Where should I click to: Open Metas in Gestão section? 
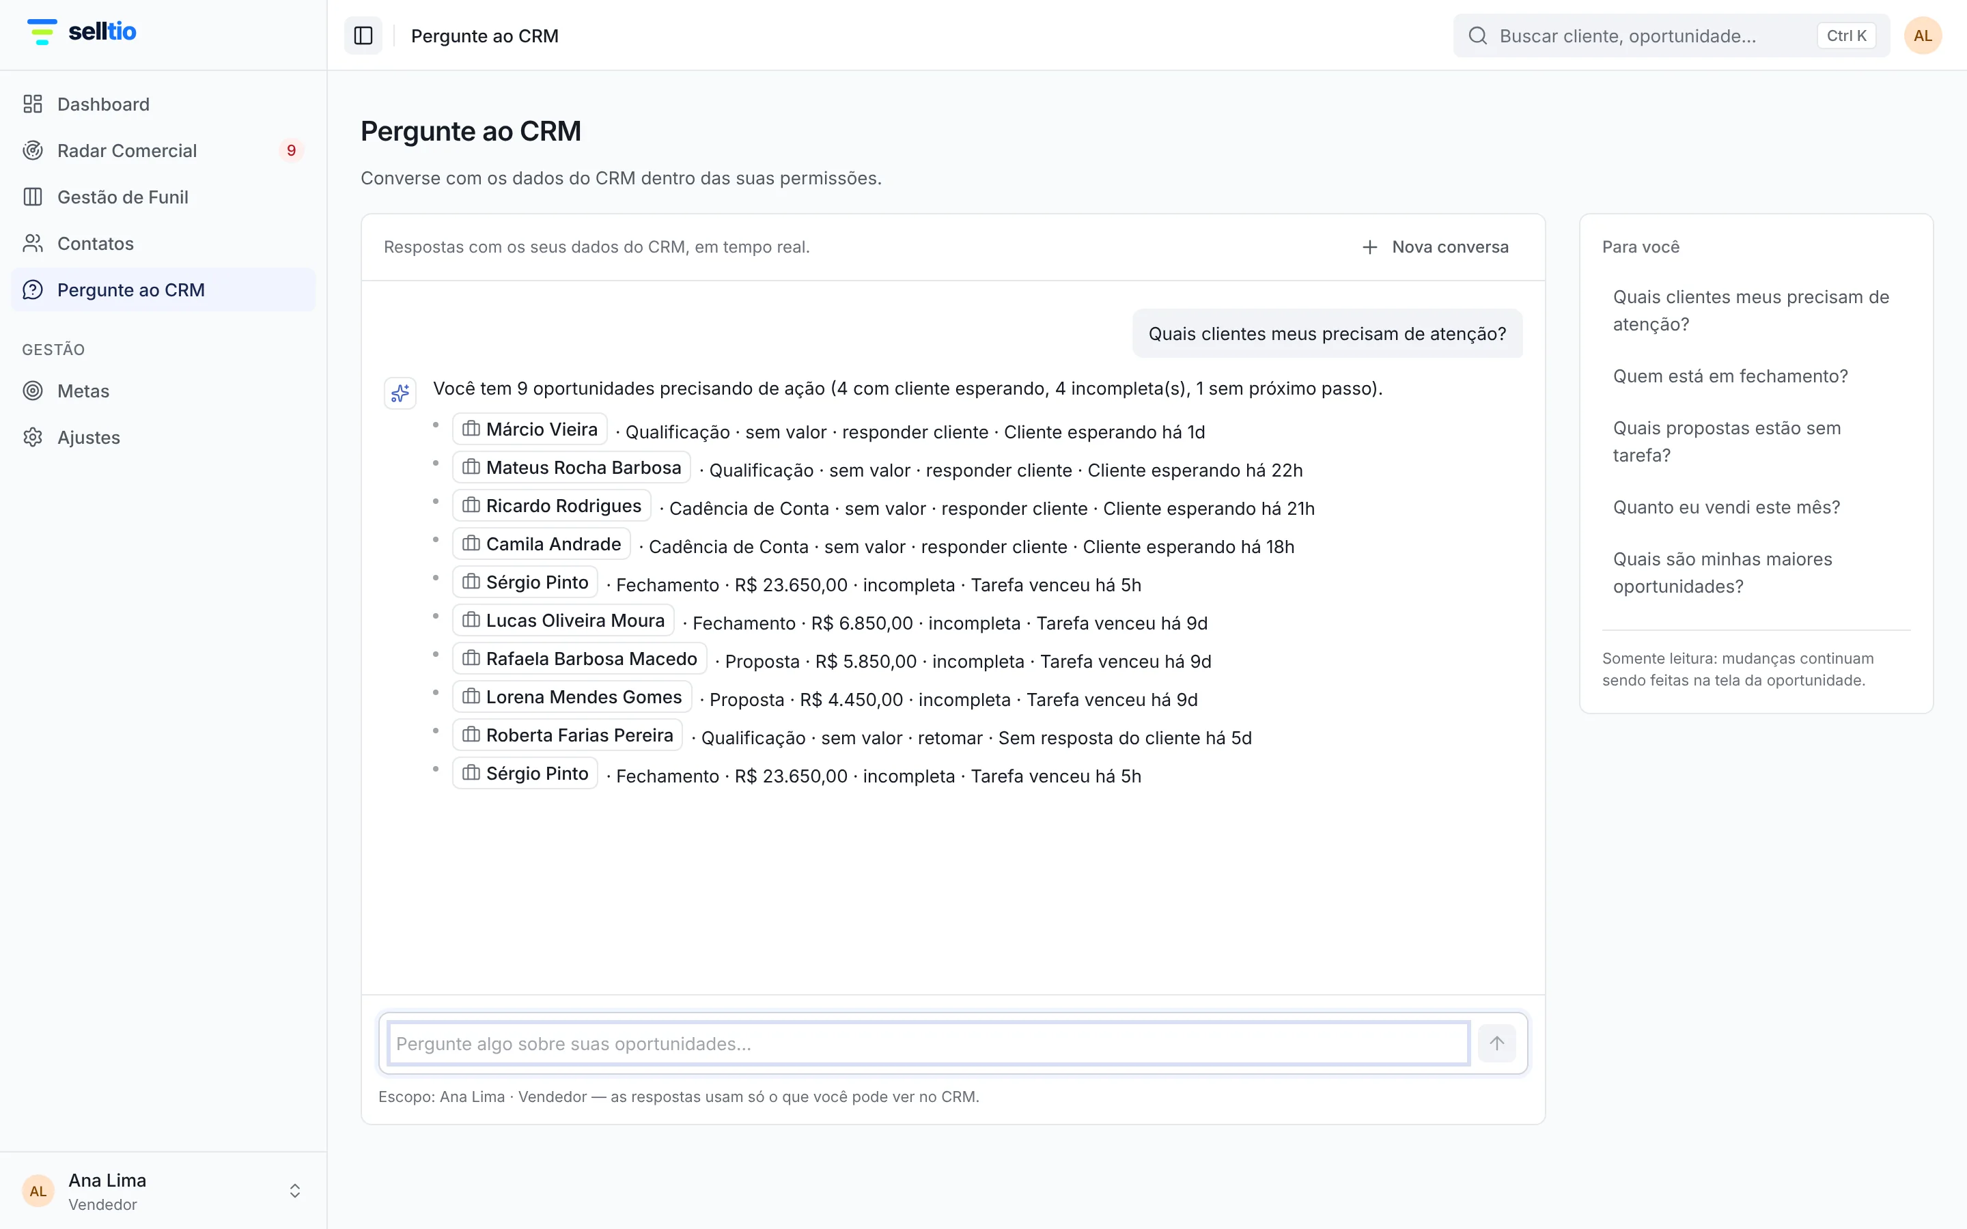tap(163, 391)
